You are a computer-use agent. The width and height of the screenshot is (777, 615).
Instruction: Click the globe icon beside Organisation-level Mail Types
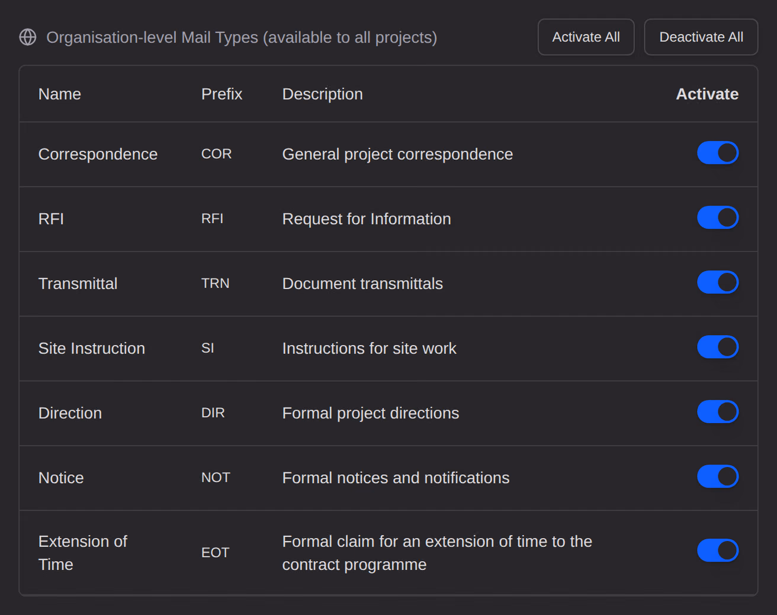28,37
